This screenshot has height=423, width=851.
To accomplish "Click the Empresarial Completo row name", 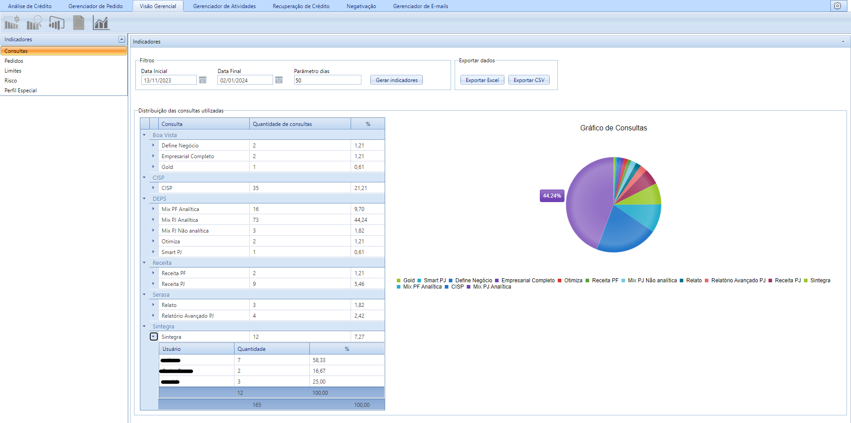I will coord(188,156).
